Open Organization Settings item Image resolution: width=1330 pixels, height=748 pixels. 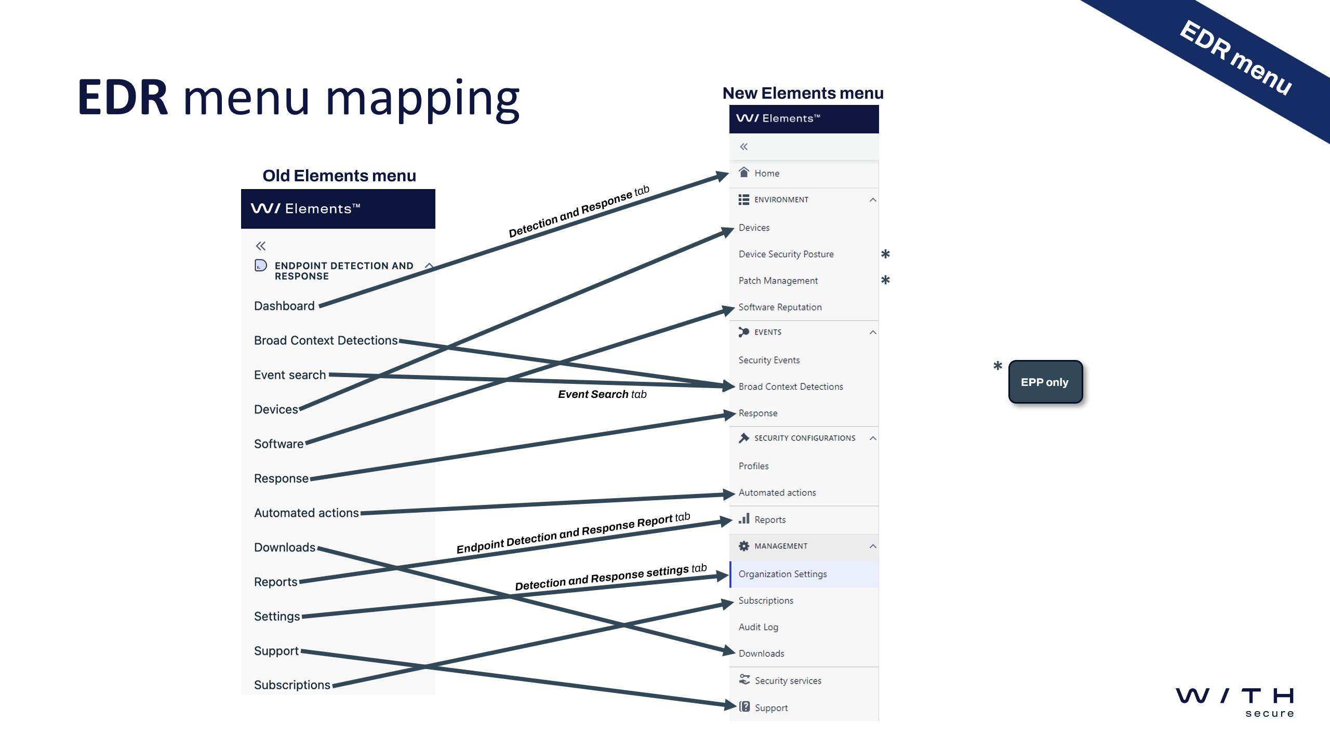click(x=804, y=574)
